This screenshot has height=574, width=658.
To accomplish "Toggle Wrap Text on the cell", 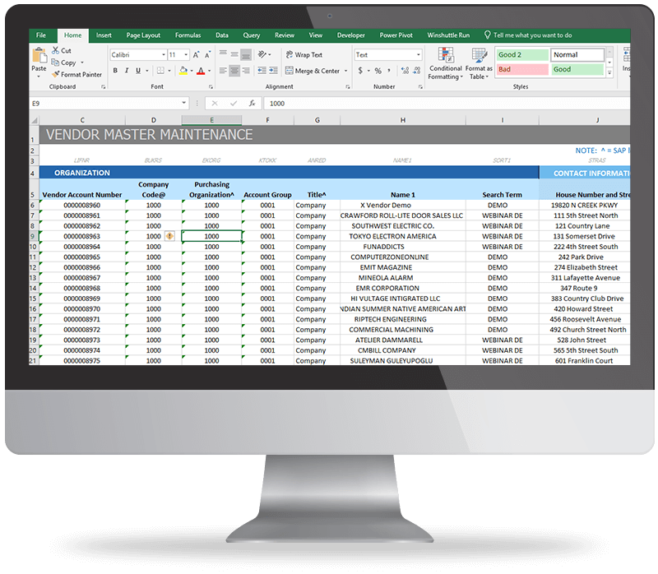I will click(304, 55).
